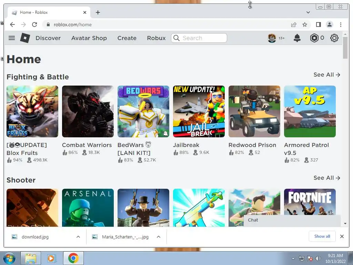Open the notifications bell
Viewport: 353px width, 265px height.
(297, 38)
